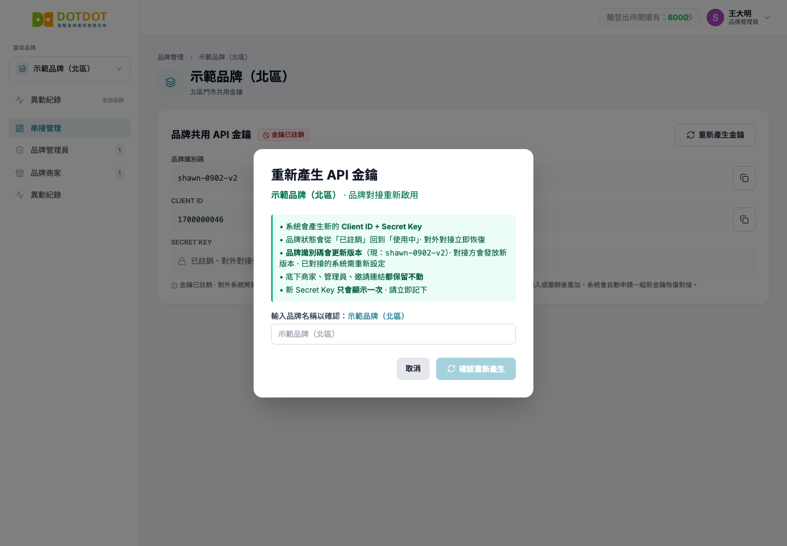Click the user avatar S
Image resolution: width=787 pixels, height=546 pixels.
(x=715, y=17)
